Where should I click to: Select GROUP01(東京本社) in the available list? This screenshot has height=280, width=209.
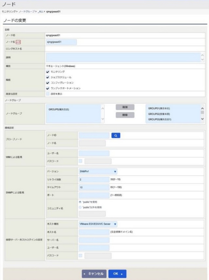click(159, 108)
